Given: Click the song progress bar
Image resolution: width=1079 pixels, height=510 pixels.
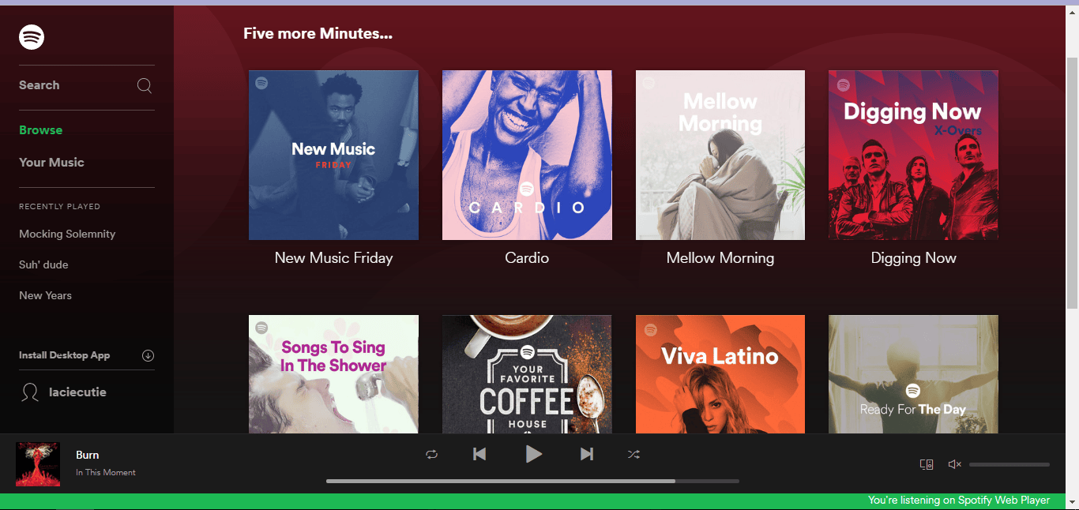Looking at the screenshot, I should tap(532, 481).
